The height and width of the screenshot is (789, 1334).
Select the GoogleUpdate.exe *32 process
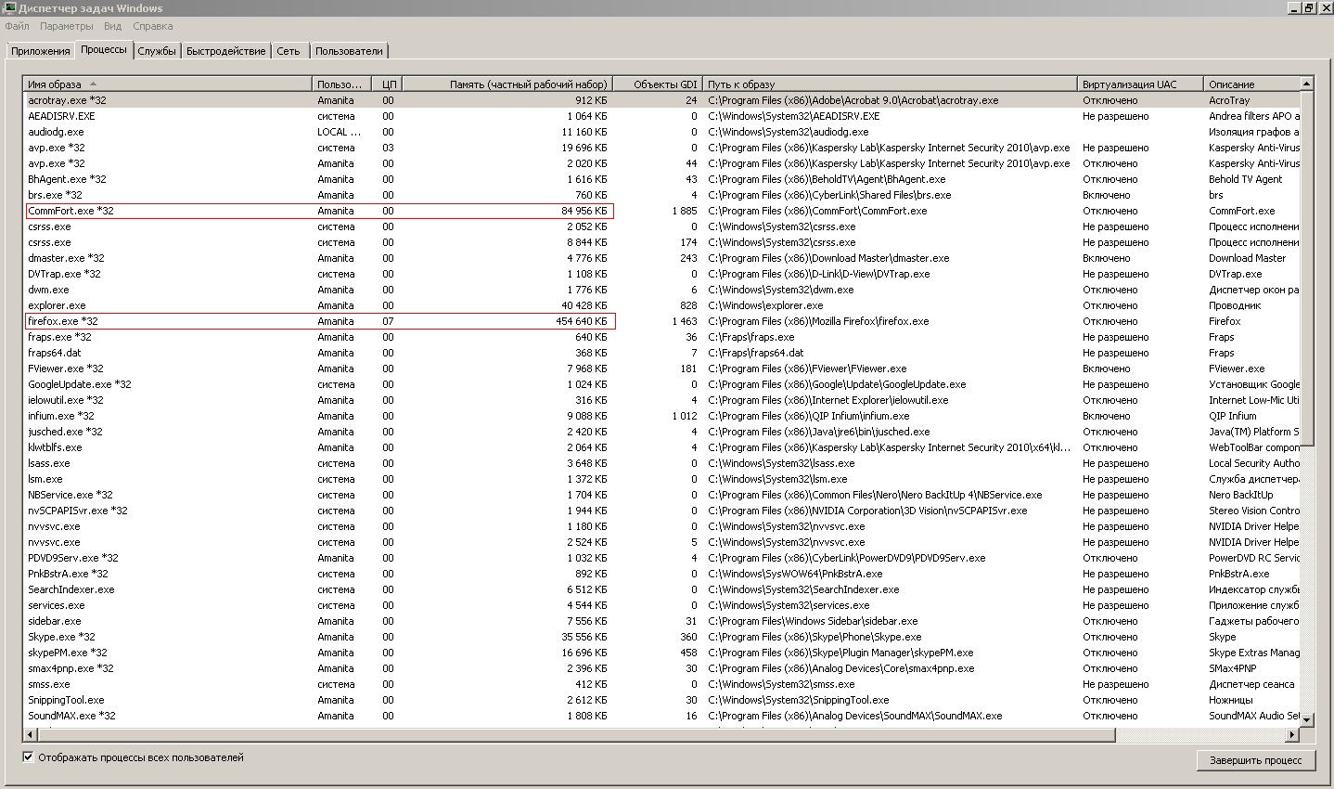(662, 384)
